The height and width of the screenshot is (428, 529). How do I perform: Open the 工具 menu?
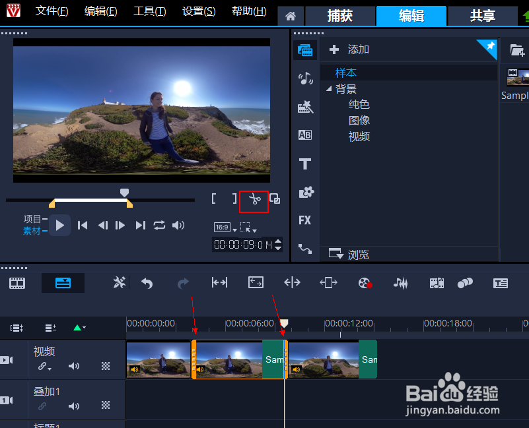coord(149,11)
